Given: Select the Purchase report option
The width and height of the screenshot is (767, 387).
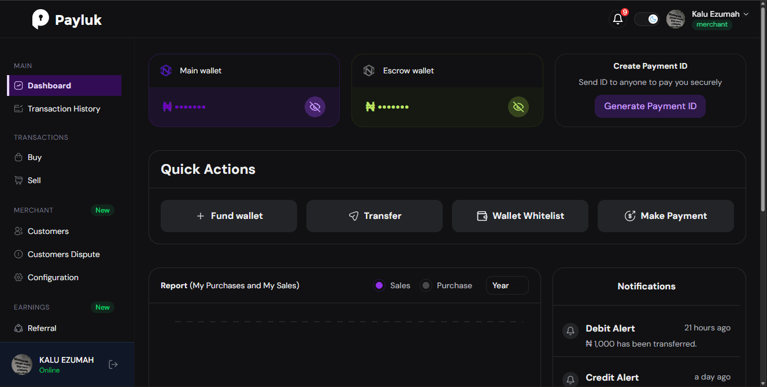Looking at the screenshot, I should point(426,285).
